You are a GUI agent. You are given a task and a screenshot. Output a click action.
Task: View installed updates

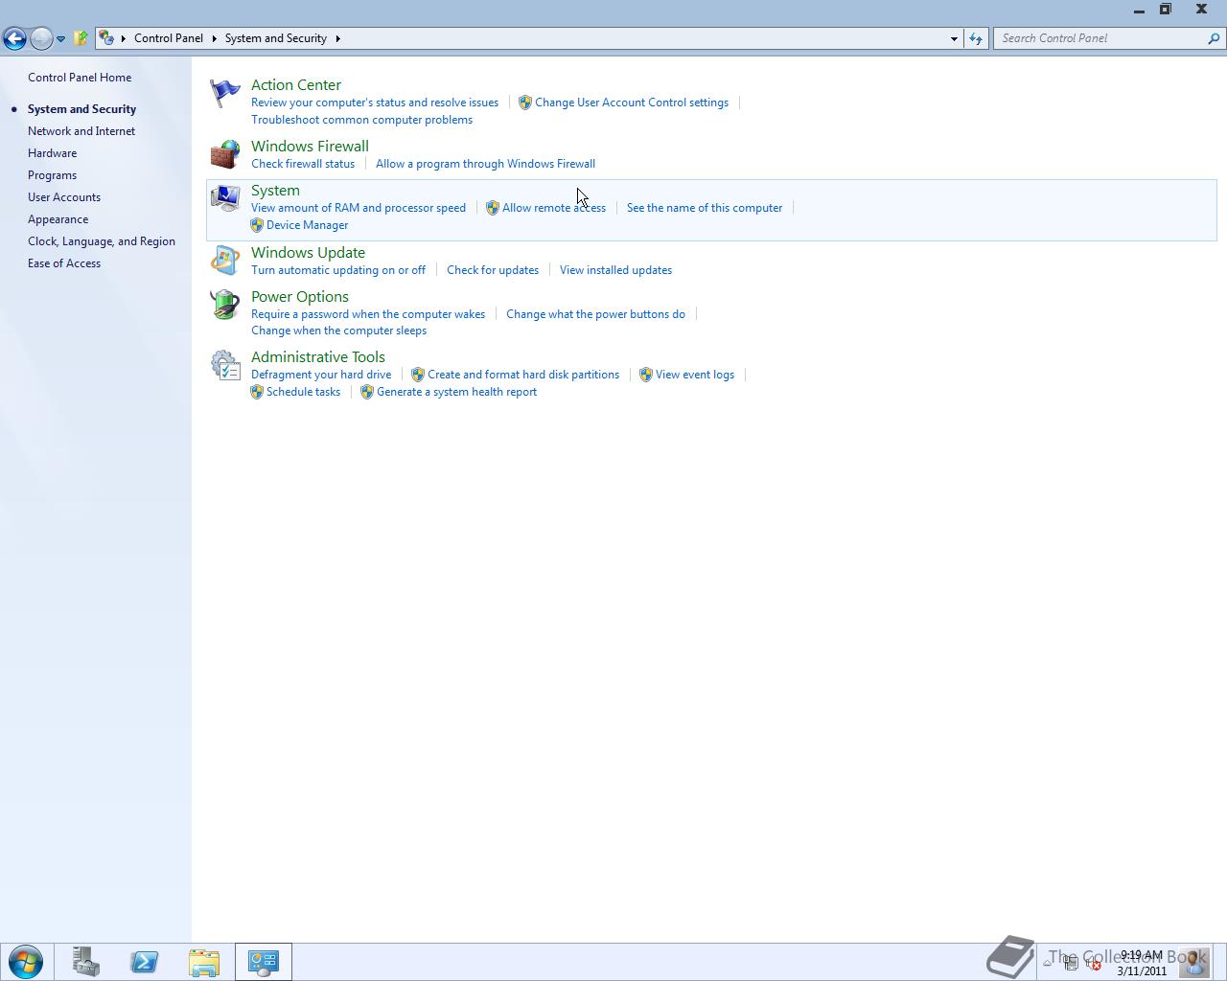pos(615,270)
